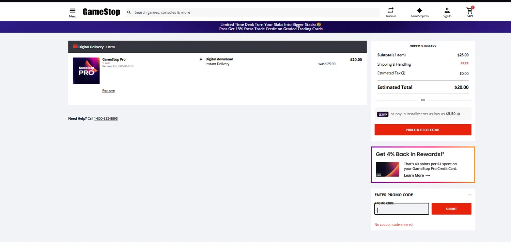Open the Cart icon
Screen dimensions: 511x246
point(470,10)
